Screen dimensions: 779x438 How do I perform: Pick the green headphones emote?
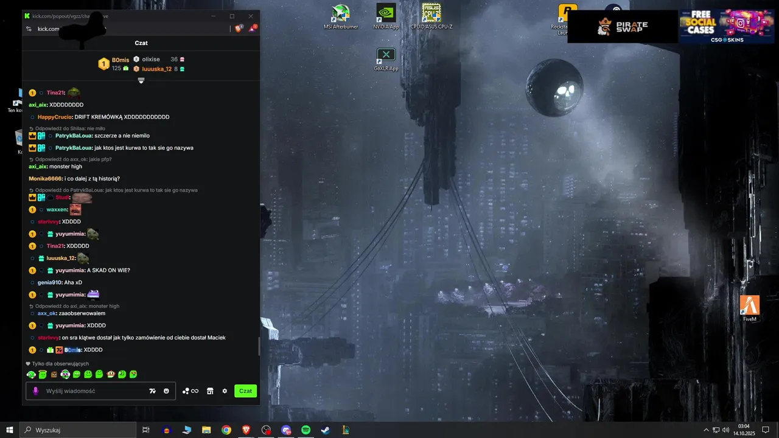[31, 374]
